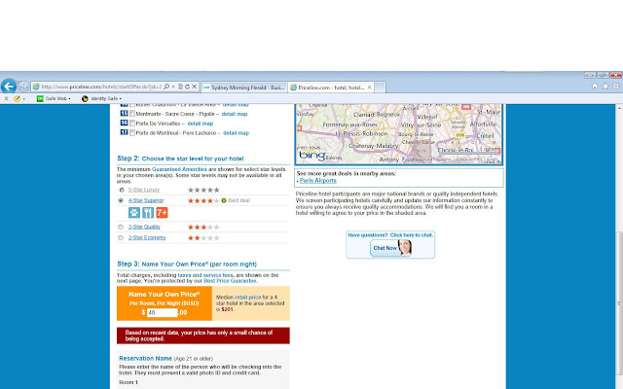Click the 4-Star Superior orange star rating
This screenshot has width=623, height=389.
point(203,200)
